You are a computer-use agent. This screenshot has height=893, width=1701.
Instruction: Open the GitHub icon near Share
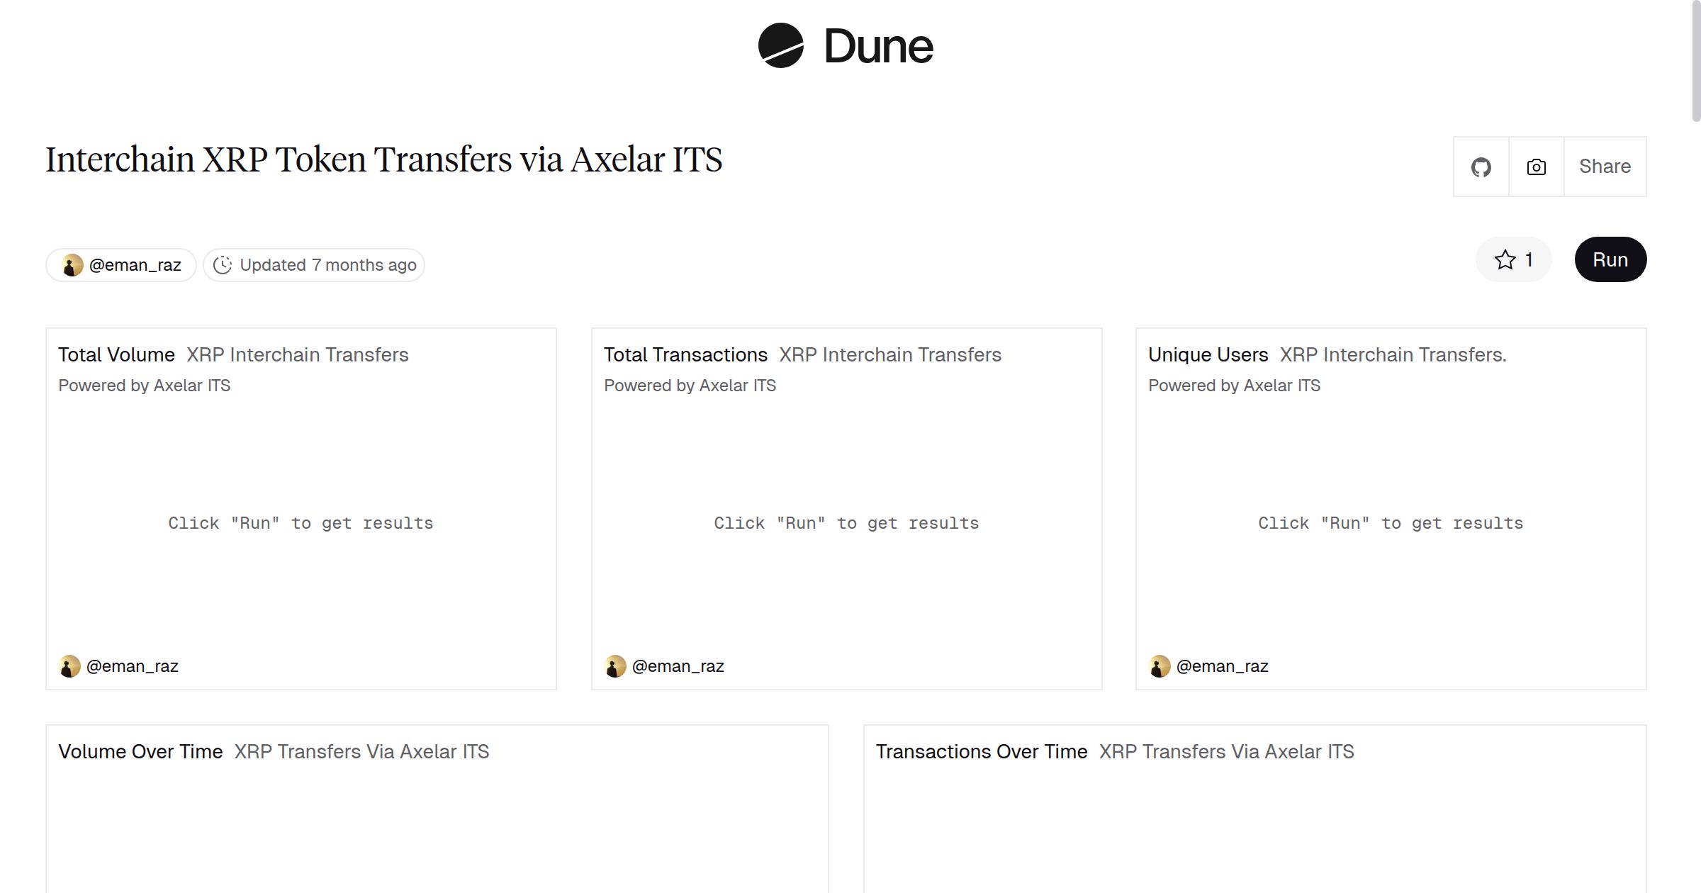coord(1481,166)
